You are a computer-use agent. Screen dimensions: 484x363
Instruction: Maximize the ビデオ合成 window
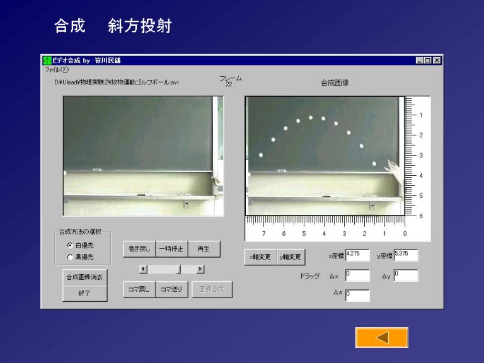click(428, 60)
